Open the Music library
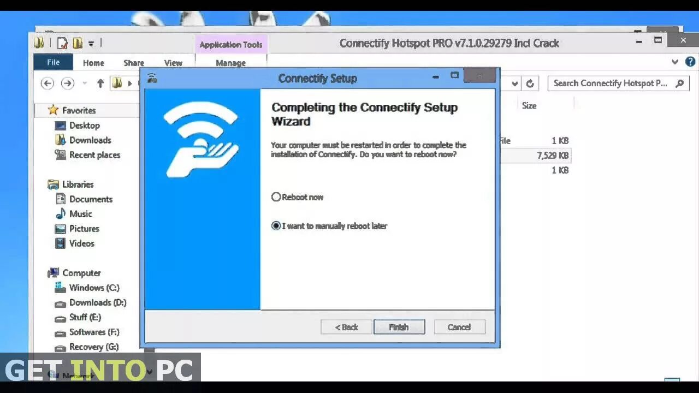Image resolution: width=699 pixels, height=393 pixels. point(81,213)
